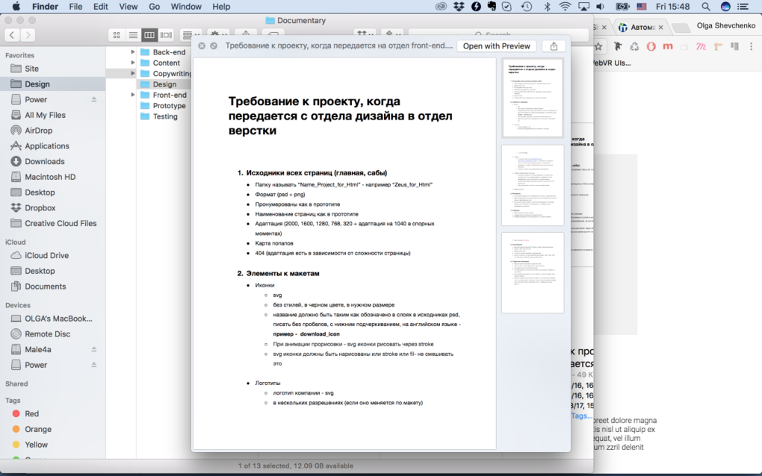Close the Quick Look preview panel
762x476 pixels.
click(202, 46)
